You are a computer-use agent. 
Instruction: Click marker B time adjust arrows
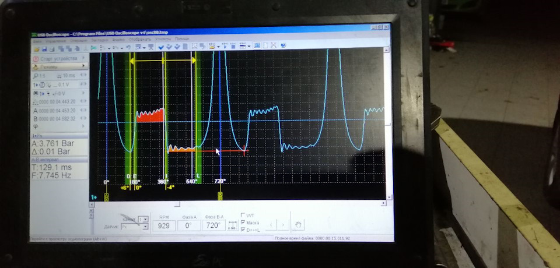click(x=83, y=118)
